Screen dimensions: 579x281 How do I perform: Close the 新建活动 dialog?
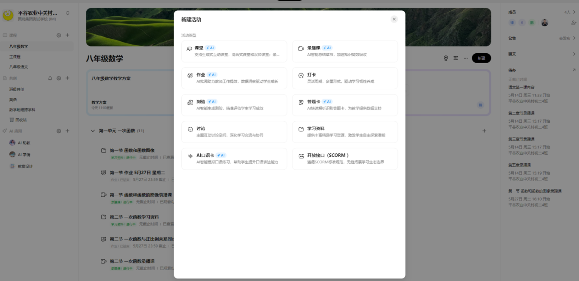[x=394, y=19]
